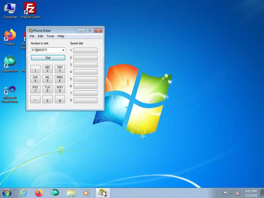Show hidden system tray icons

click(x=219, y=193)
